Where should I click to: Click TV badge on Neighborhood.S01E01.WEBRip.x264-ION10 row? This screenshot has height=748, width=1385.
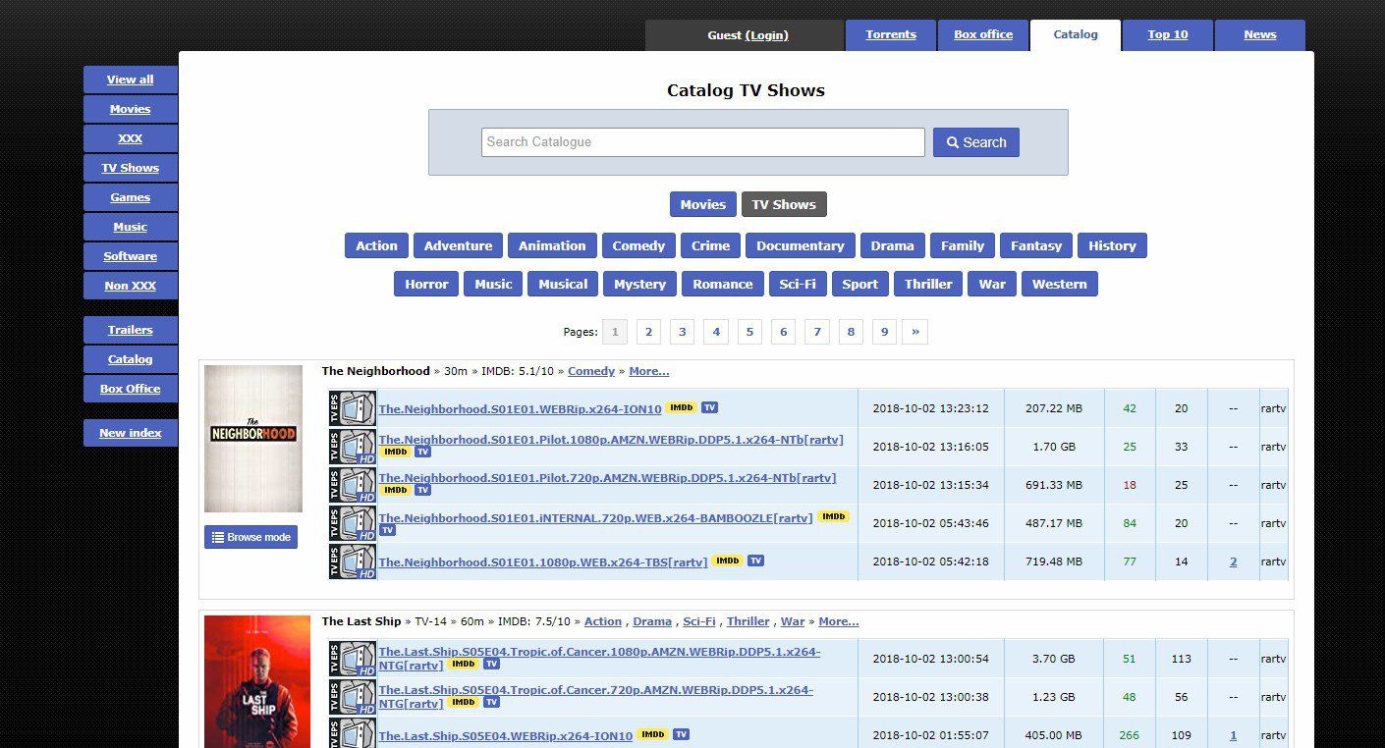click(709, 407)
